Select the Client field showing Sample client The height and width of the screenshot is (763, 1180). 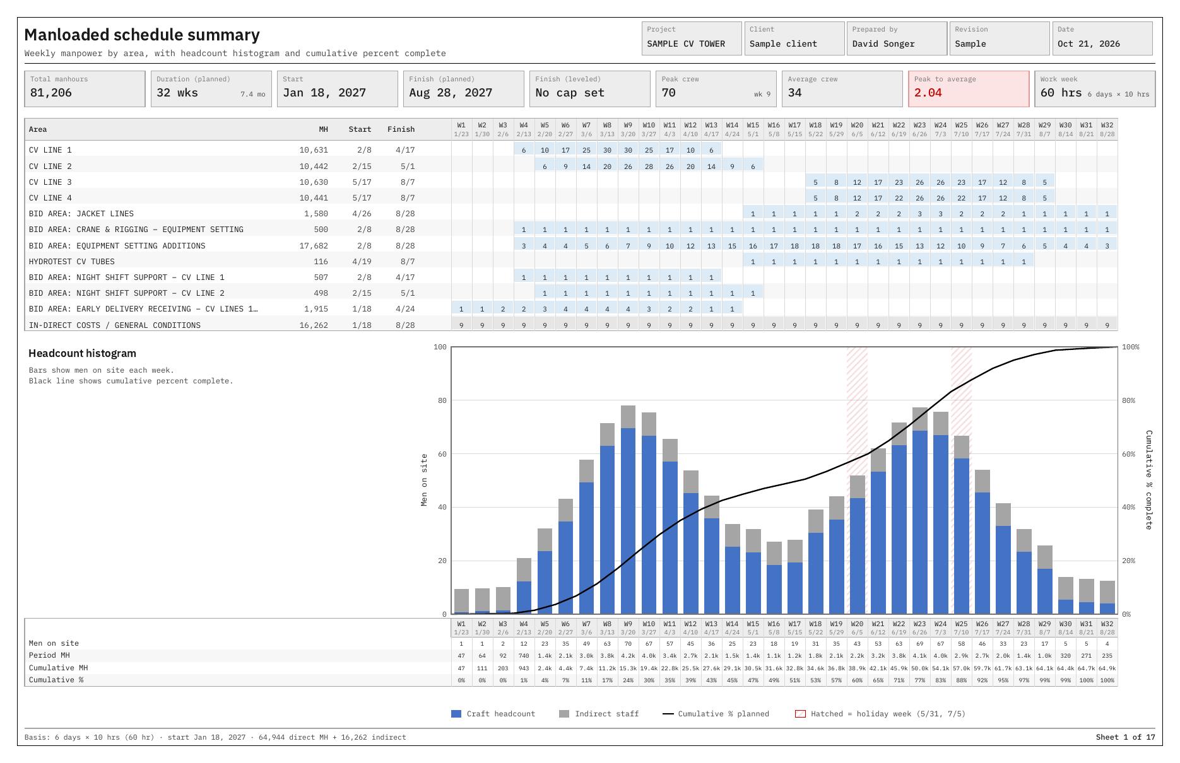pos(794,38)
